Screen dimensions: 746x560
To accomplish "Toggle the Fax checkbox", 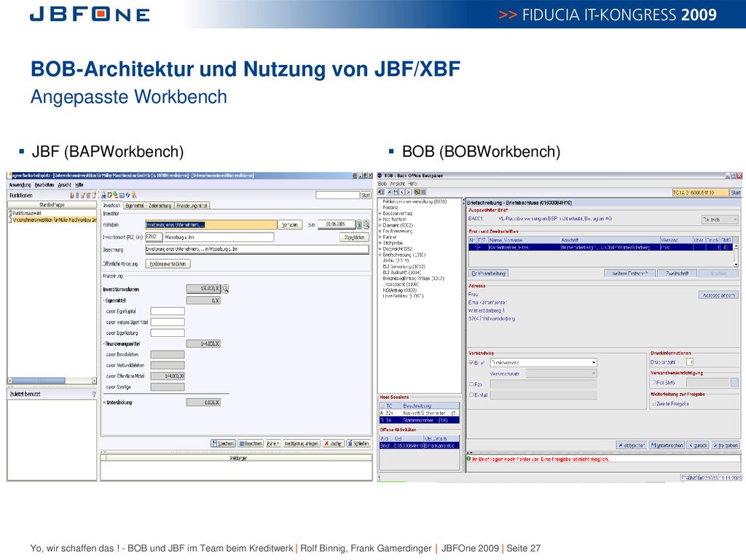I will click(x=471, y=384).
